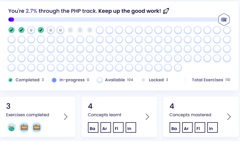Image resolution: width=240 pixels, height=141 pixels.
Task: Open the 'Concepts mastered' link text
Action: pyautogui.click(x=190, y=115)
